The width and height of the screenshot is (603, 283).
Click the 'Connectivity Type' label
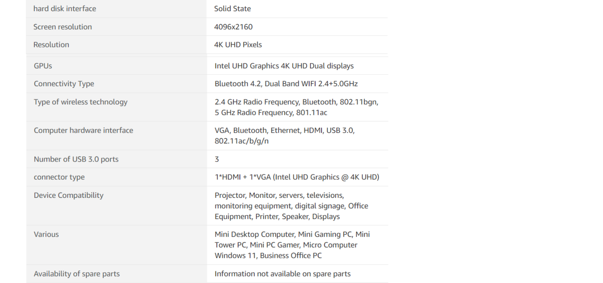click(64, 84)
